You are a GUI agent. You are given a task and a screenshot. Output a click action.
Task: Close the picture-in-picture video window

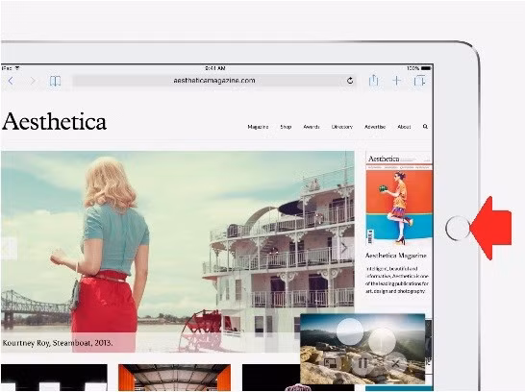pyautogui.click(x=395, y=363)
